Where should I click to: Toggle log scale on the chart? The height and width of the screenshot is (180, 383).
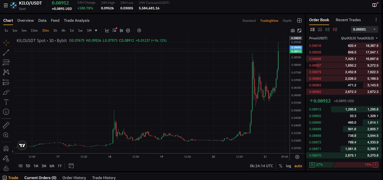click(x=289, y=166)
